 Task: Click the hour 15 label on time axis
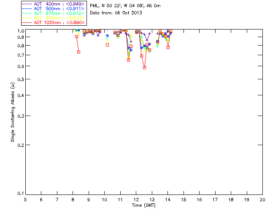184,200
